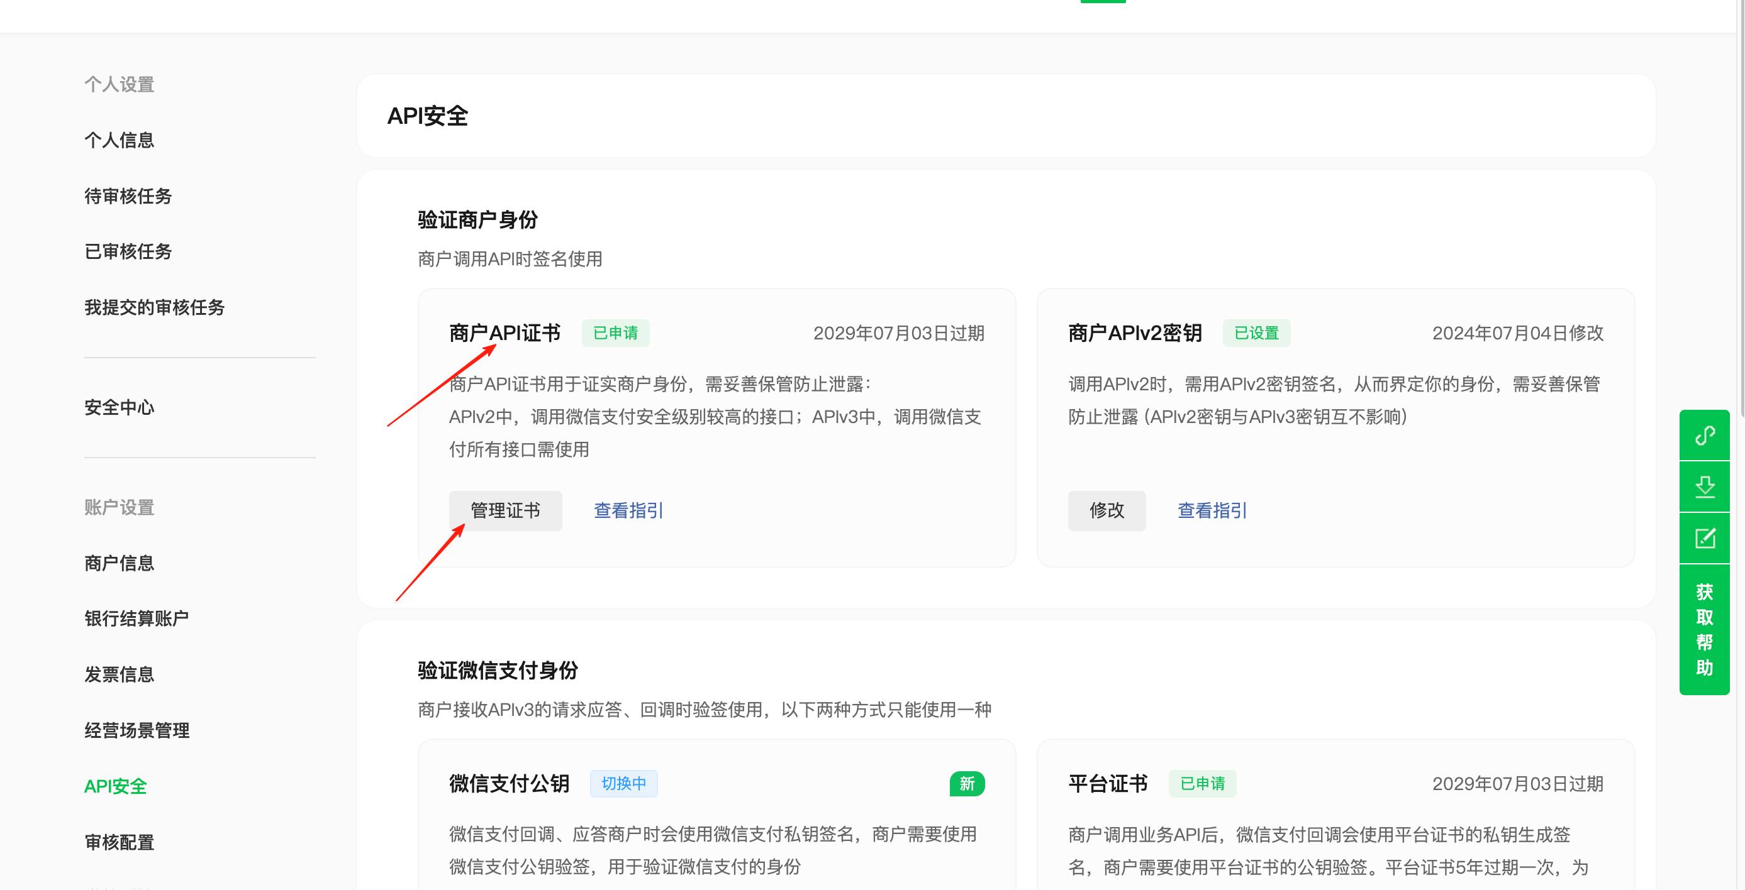This screenshot has width=1745, height=890.
Task: Open 个人信息 in the sidebar
Action: 120,140
